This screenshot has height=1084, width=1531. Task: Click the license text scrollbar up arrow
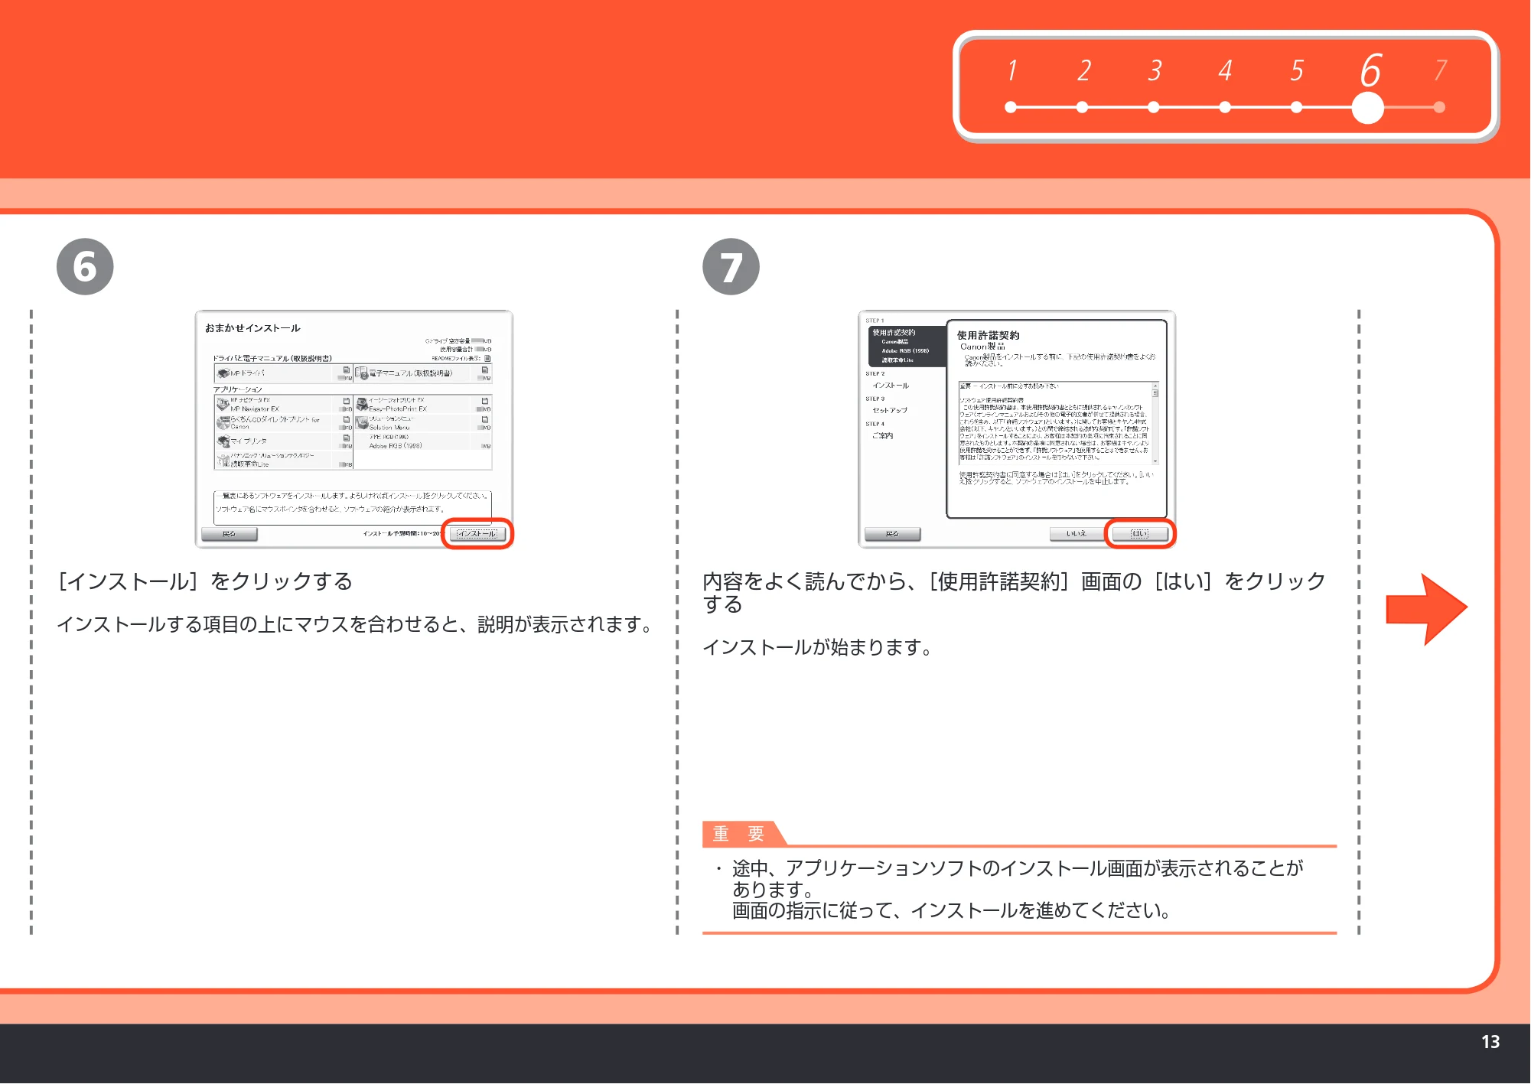pos(1155,386)
